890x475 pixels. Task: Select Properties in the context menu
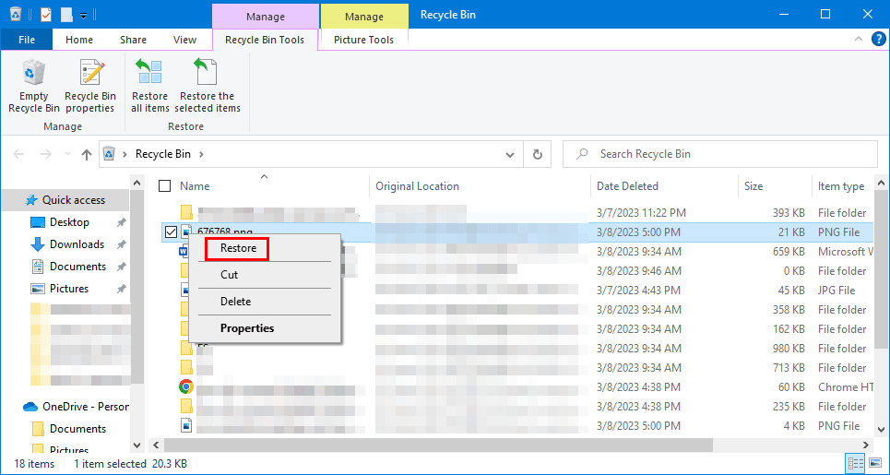[x=246, y=328]
